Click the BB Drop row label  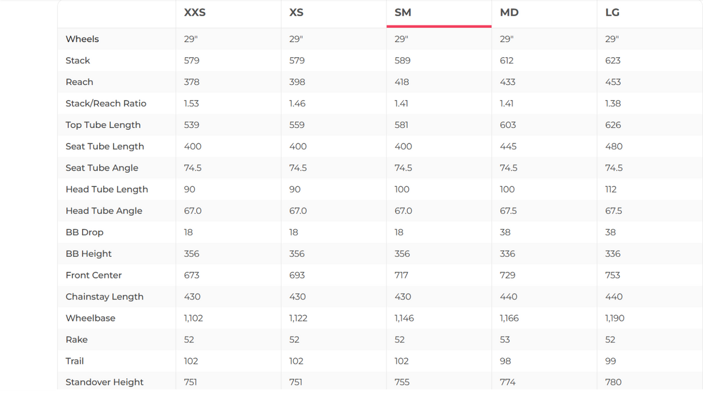[85, 232]
